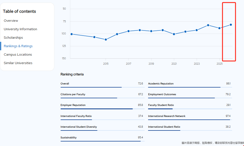
Task: Open the Overview section link
Action: point(11,21)
